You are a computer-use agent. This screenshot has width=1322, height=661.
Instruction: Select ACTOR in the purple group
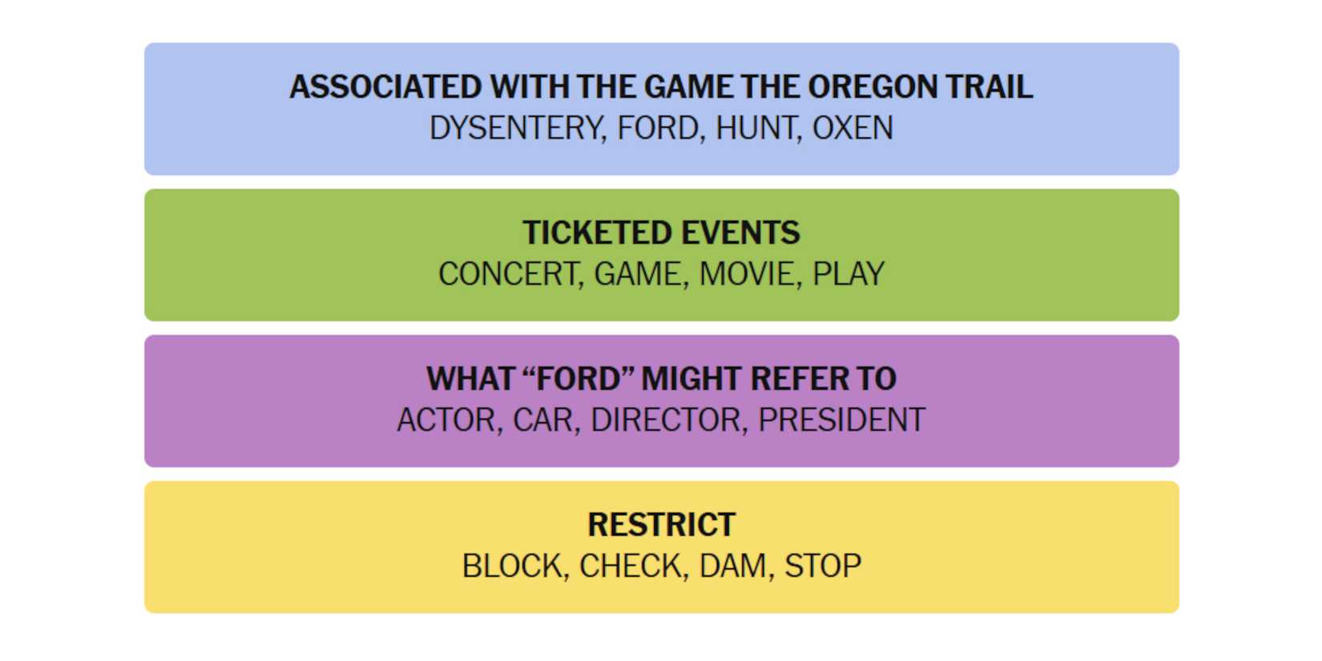tap(449, 417)
